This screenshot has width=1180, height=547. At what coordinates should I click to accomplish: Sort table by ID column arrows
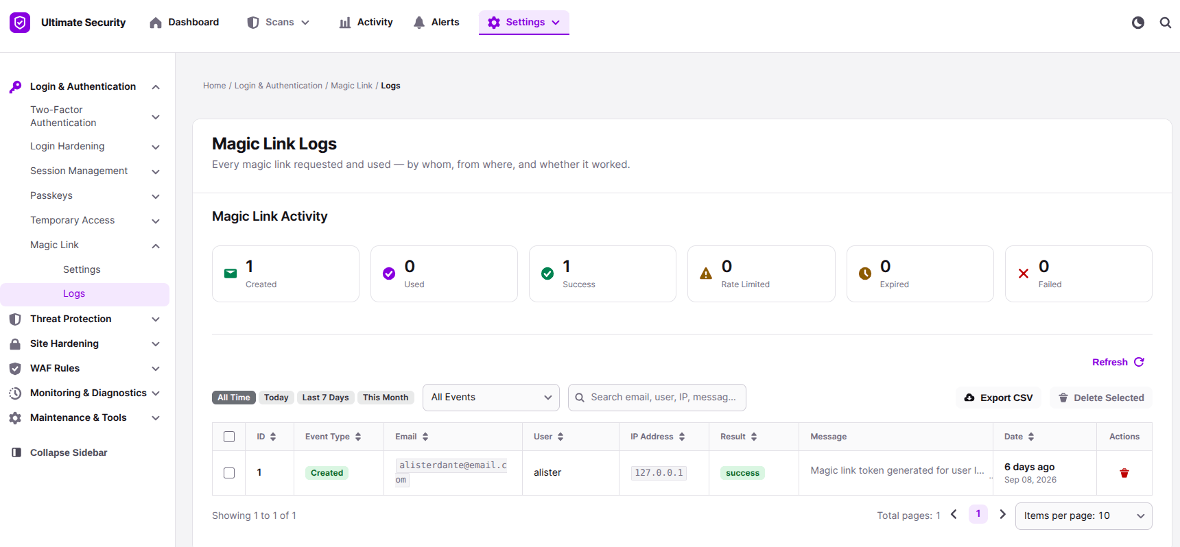click(273, 437)
